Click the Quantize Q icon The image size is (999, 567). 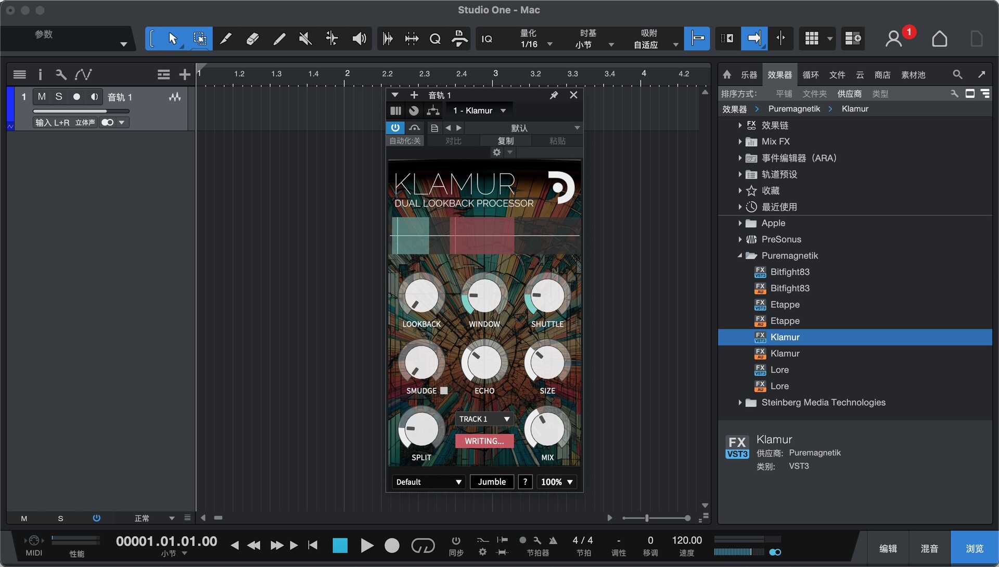coord(435,38)
